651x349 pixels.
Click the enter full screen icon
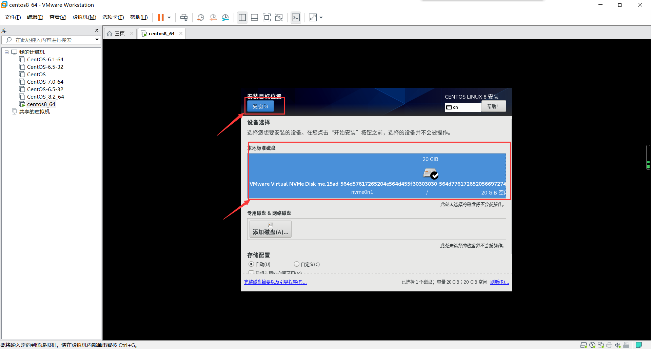tap(267, 17)
